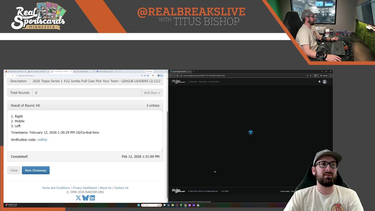Image resolution: width=375 pixels, height=211 pixels.
Task: Open the Windows Start button on the taskbar
Action: pyautogui.click(x=138, y=205)
